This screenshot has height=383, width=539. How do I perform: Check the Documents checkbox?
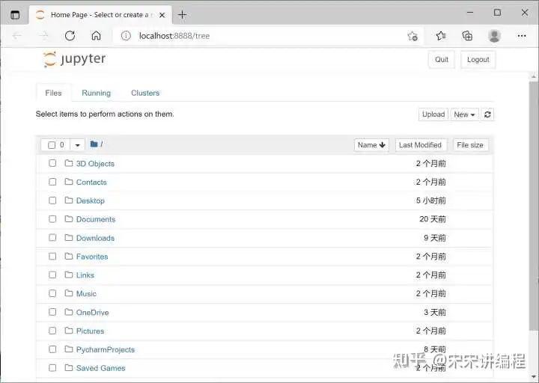(x=52, y=219)
